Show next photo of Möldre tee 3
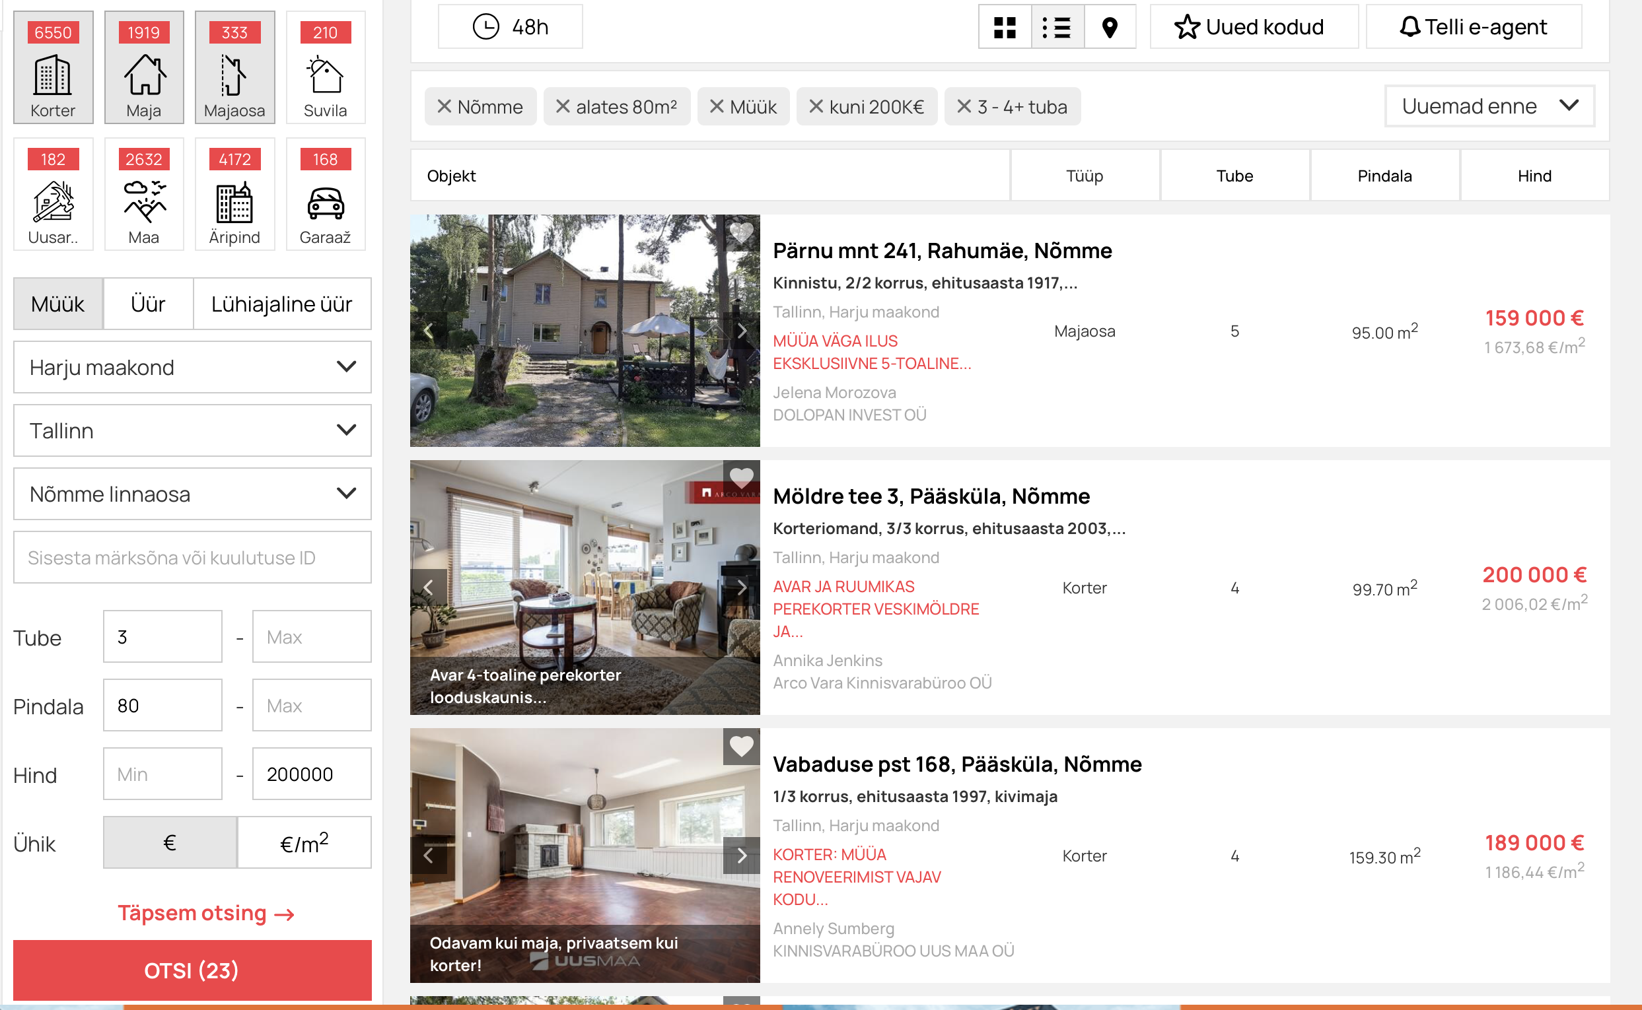The height and width of the screenshot is (1010, 1642). (x=741, y=588)
